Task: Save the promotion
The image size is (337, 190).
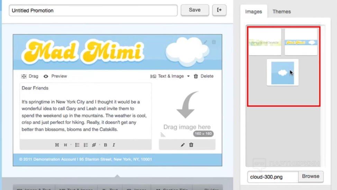Action: 195,10
